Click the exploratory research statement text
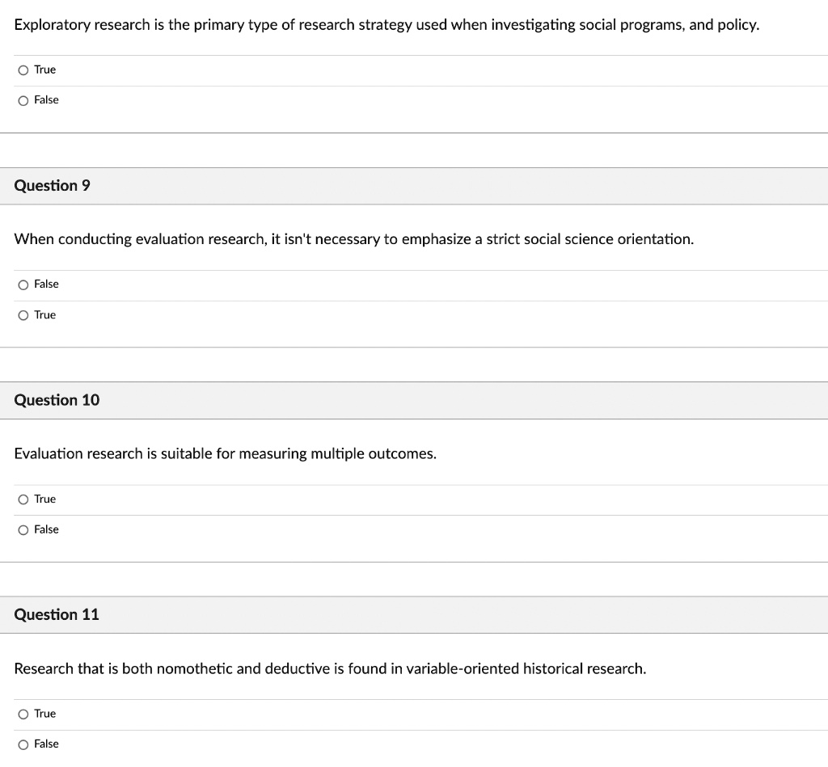Screen dimensions: 828x767 click(x=388, y=24)
